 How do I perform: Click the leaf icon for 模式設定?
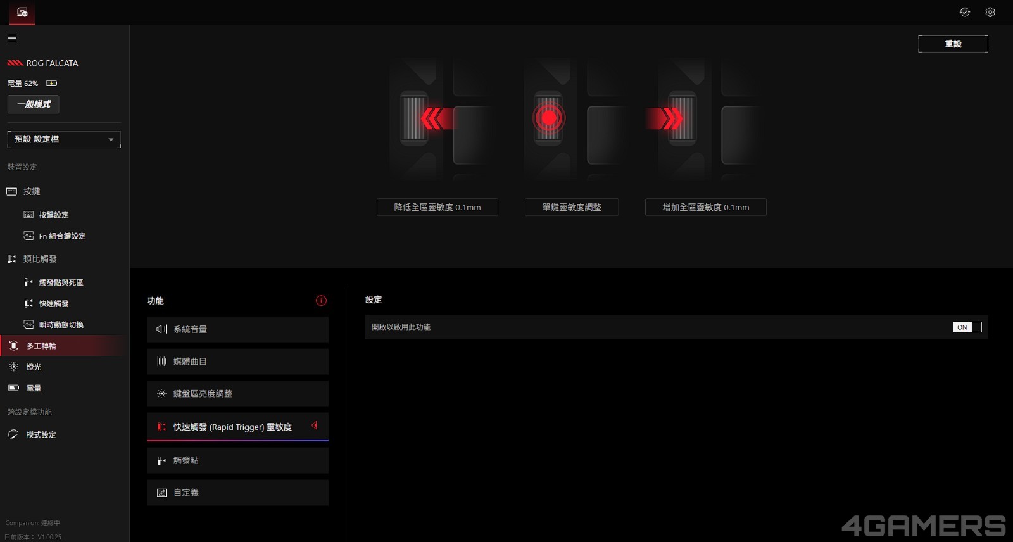[13, 434]
